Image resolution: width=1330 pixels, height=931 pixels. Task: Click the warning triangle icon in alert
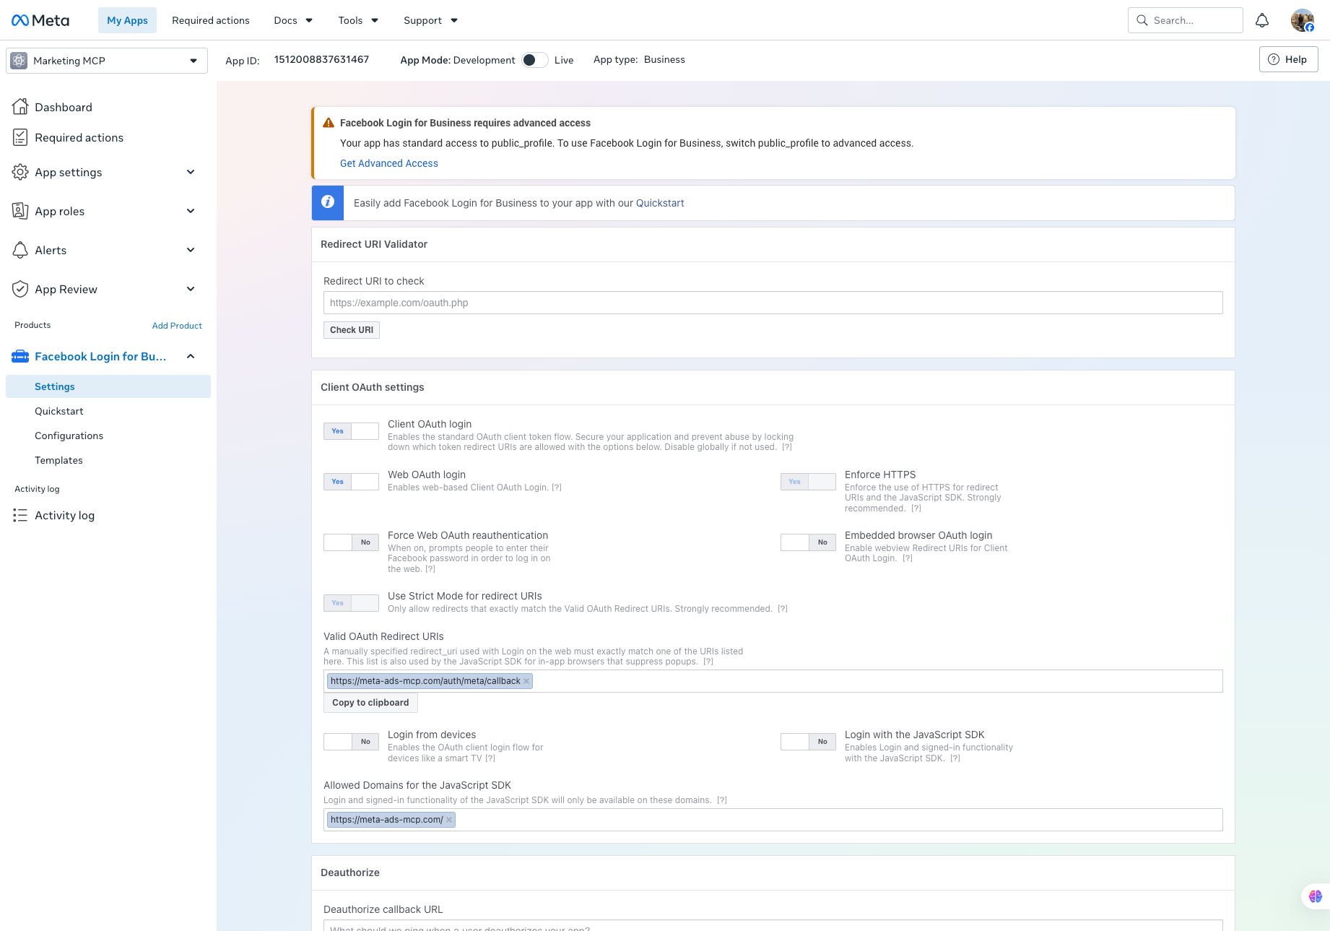coord(329,123)
